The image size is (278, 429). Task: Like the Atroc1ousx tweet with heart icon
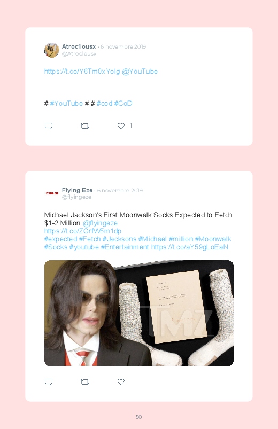coord(121,126)
